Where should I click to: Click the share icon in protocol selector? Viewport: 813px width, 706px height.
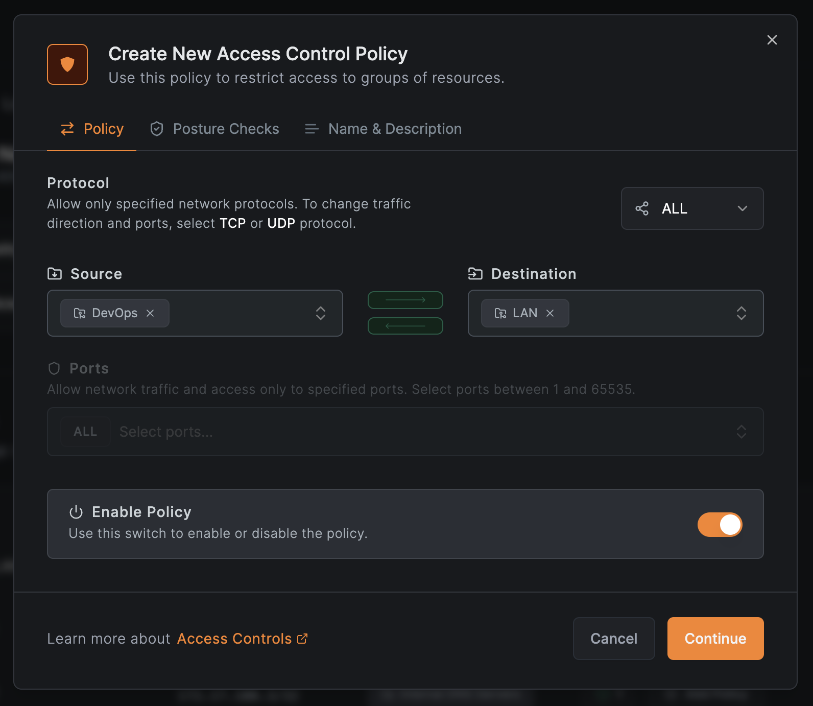point(642,208)
